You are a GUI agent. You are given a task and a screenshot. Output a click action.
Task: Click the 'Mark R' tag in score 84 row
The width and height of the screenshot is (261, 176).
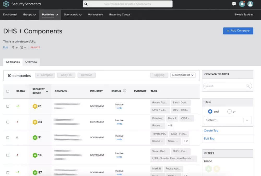click(x=172, y=118)
